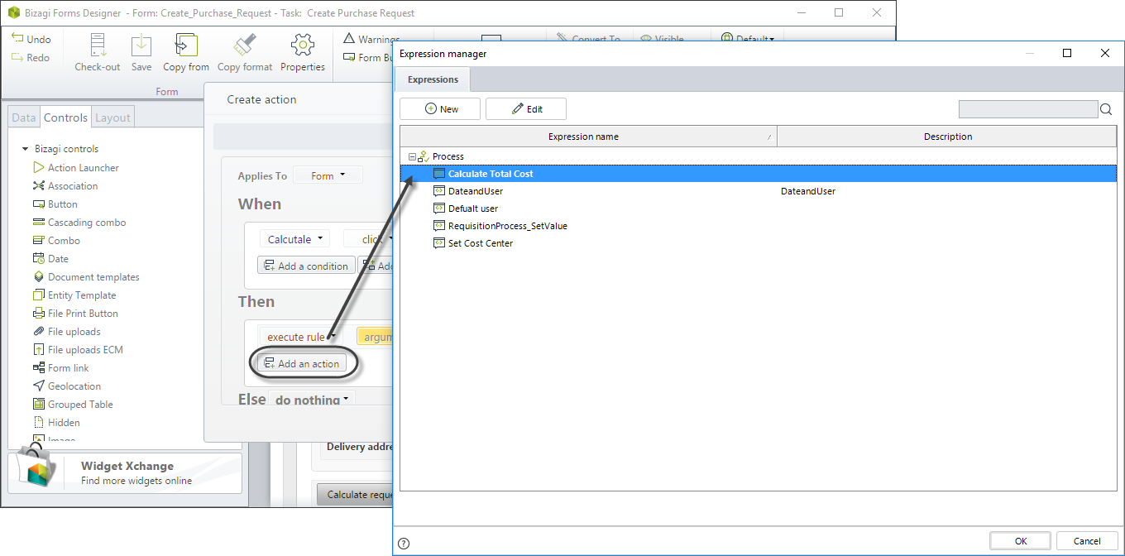Open the Else do nothing dropdown

[x=311, y=400]
